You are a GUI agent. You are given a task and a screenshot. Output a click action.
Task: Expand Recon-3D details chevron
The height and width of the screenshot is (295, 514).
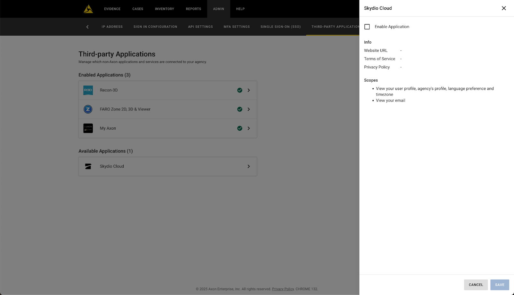pyautogui.click(x=249, y=90)
